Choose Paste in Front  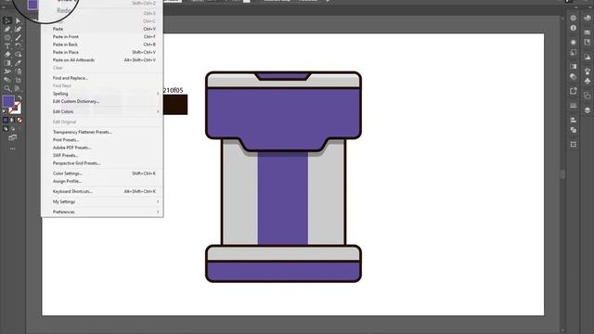[103, 37]
